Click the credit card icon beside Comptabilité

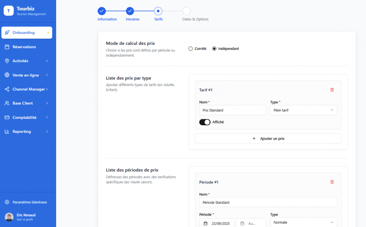point(7,117)
